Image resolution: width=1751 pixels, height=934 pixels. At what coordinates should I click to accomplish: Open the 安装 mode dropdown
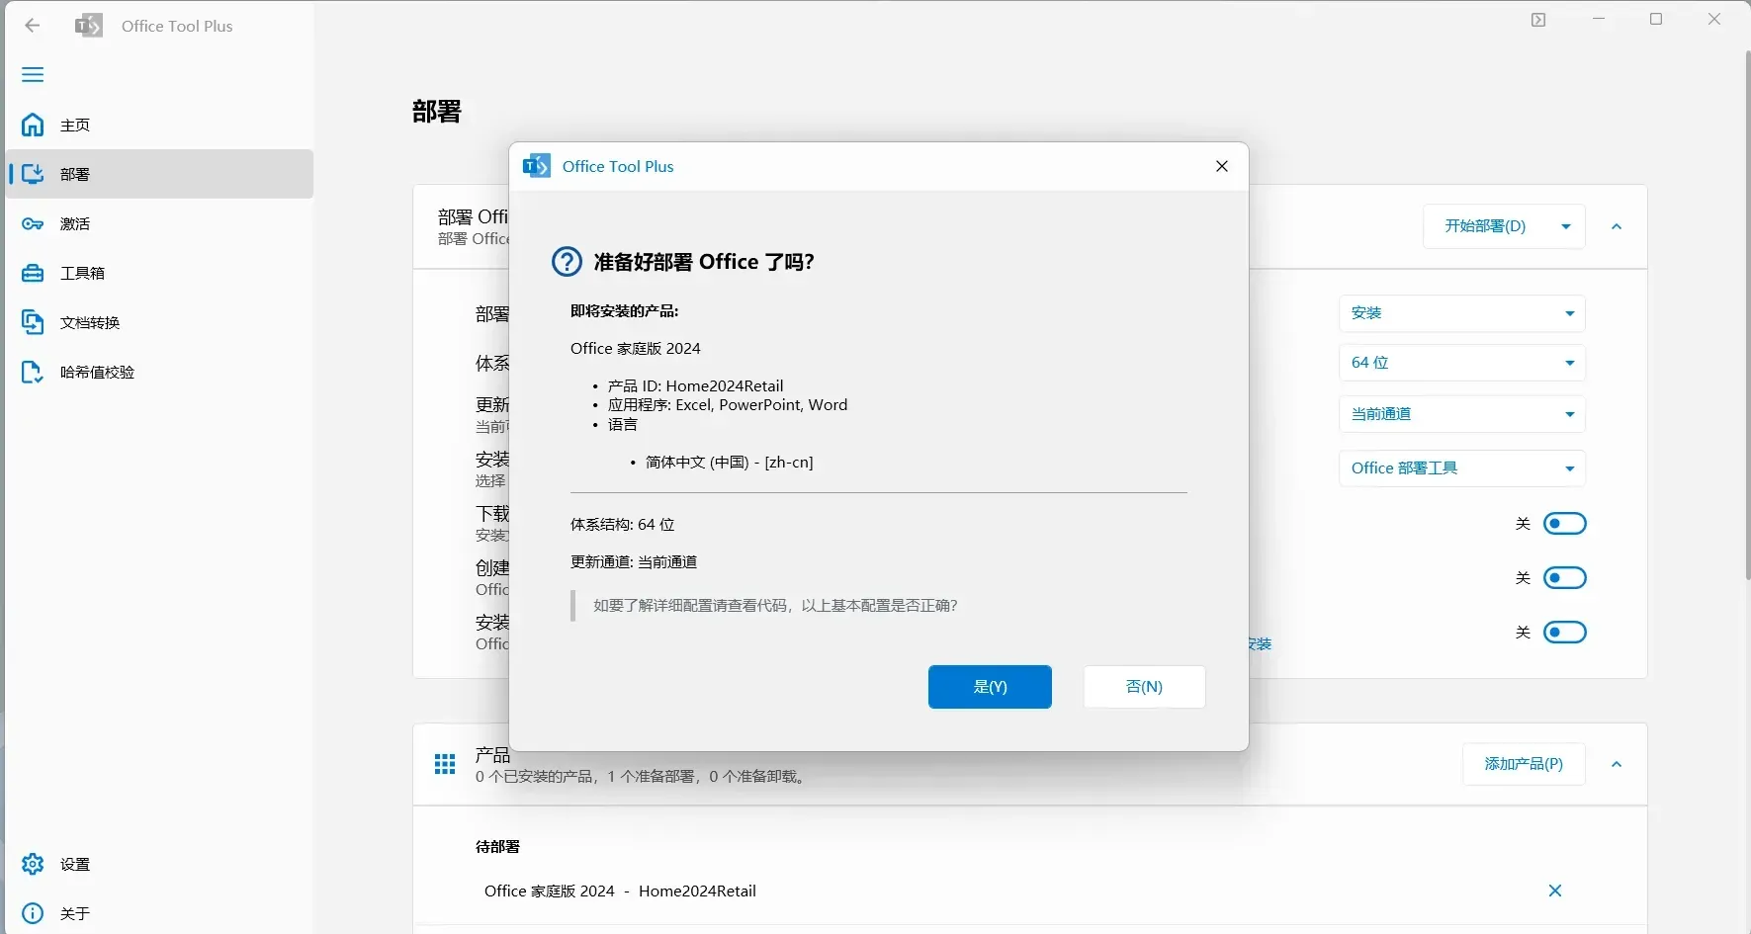pos(1462,313)
